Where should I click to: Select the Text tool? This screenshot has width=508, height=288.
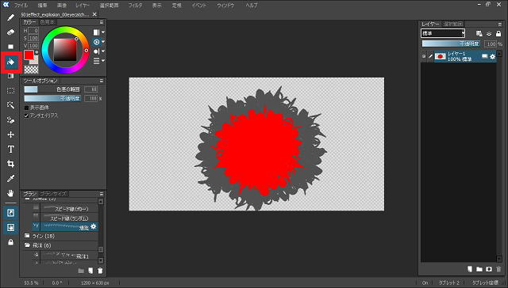10,150
